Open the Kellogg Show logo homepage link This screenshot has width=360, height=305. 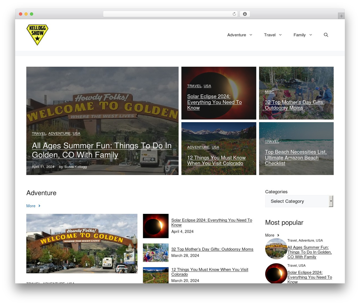coord(37,35)
